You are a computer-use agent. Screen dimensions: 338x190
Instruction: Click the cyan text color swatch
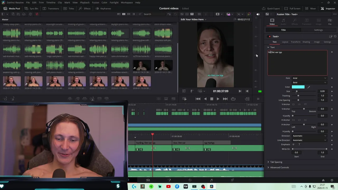click(298, 87)
